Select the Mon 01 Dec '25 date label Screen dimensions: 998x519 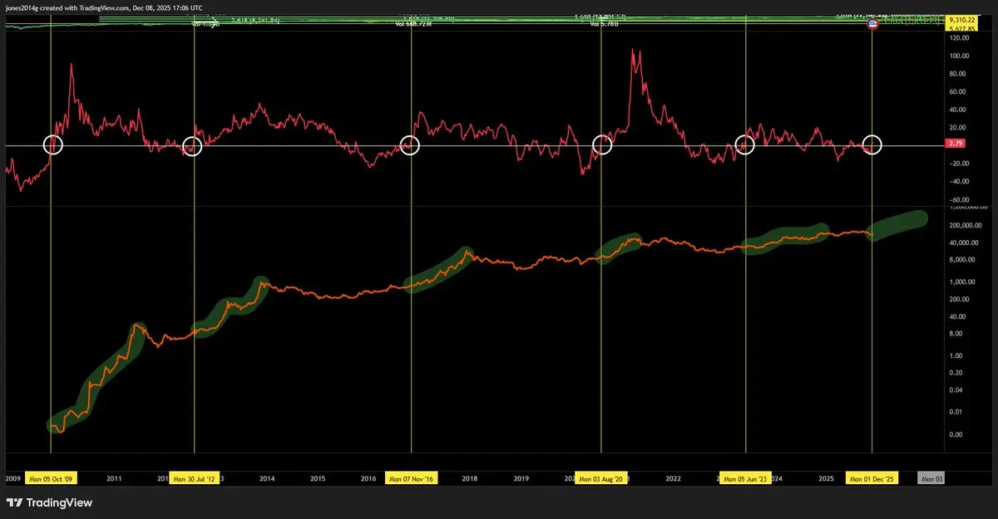click(x=872, y=479)
